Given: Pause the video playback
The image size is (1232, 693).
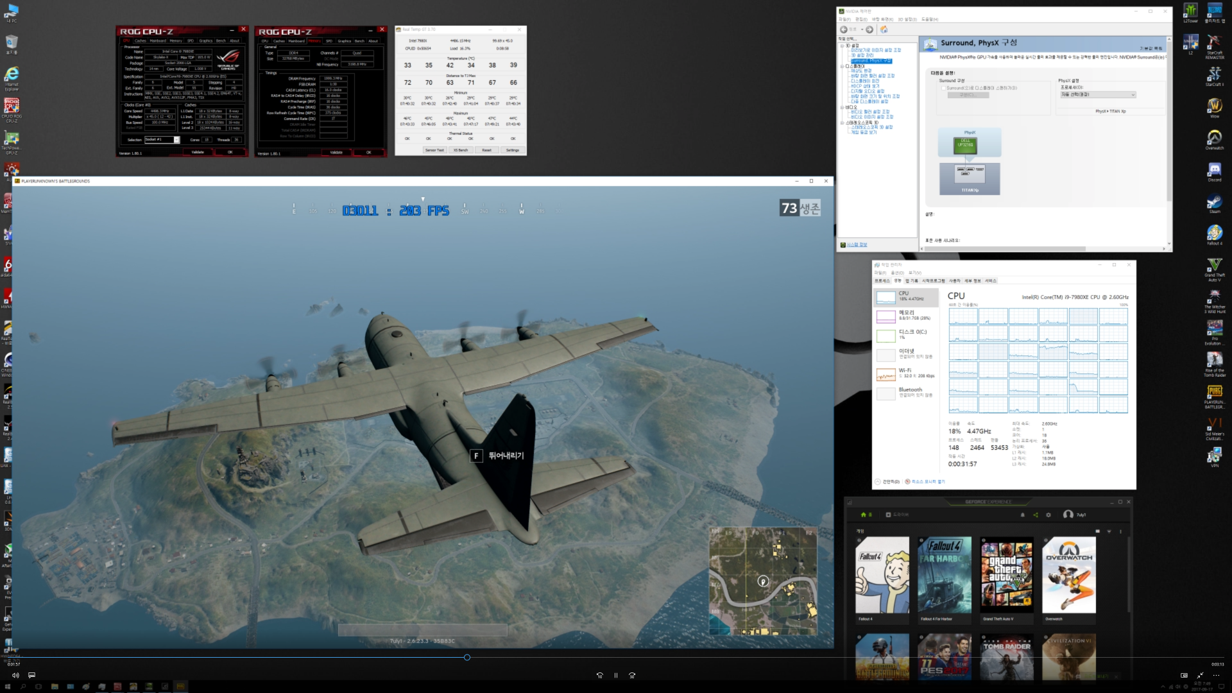Looking at the screenshot, I should pos(616,675).
